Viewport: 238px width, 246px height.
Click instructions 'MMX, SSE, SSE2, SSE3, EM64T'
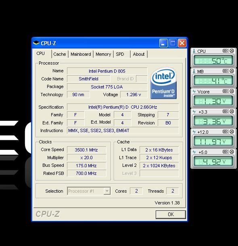(123, 130)
